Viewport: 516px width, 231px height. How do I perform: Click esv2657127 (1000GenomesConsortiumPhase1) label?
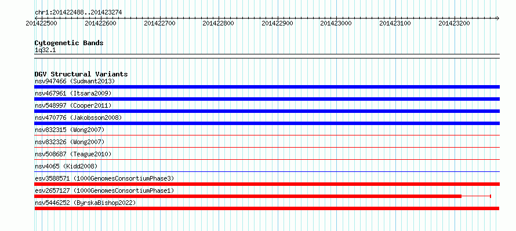[104, 190]
